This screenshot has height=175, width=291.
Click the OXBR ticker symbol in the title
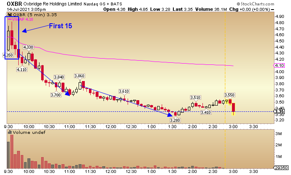pos(14,3)
